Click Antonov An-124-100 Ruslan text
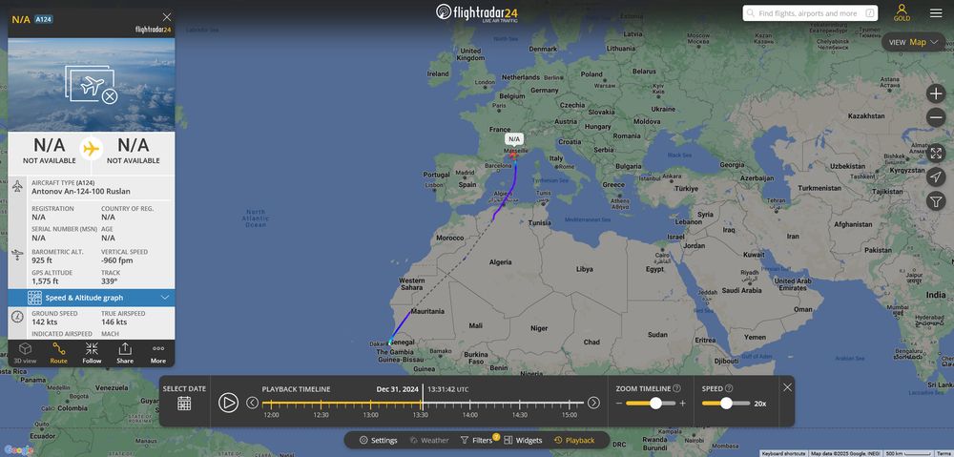Viewport: 954px width, 457px height. [x=81, y=191]
